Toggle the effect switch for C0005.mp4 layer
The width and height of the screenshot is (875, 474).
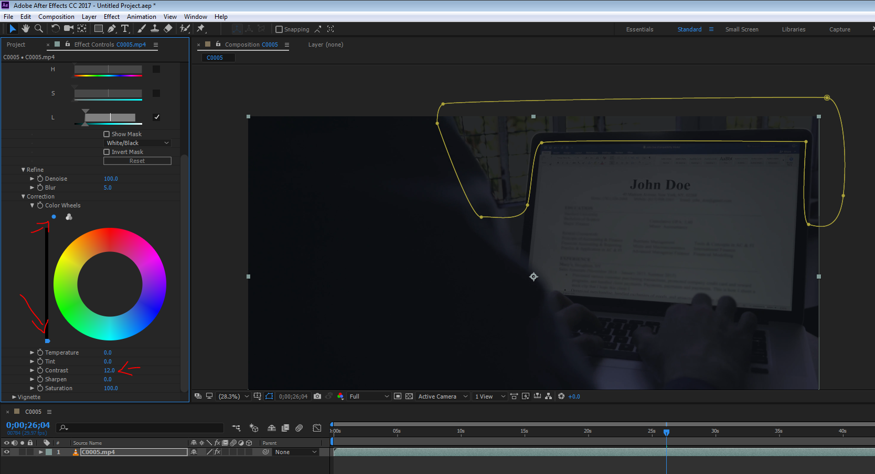click(x=217, y=452)
